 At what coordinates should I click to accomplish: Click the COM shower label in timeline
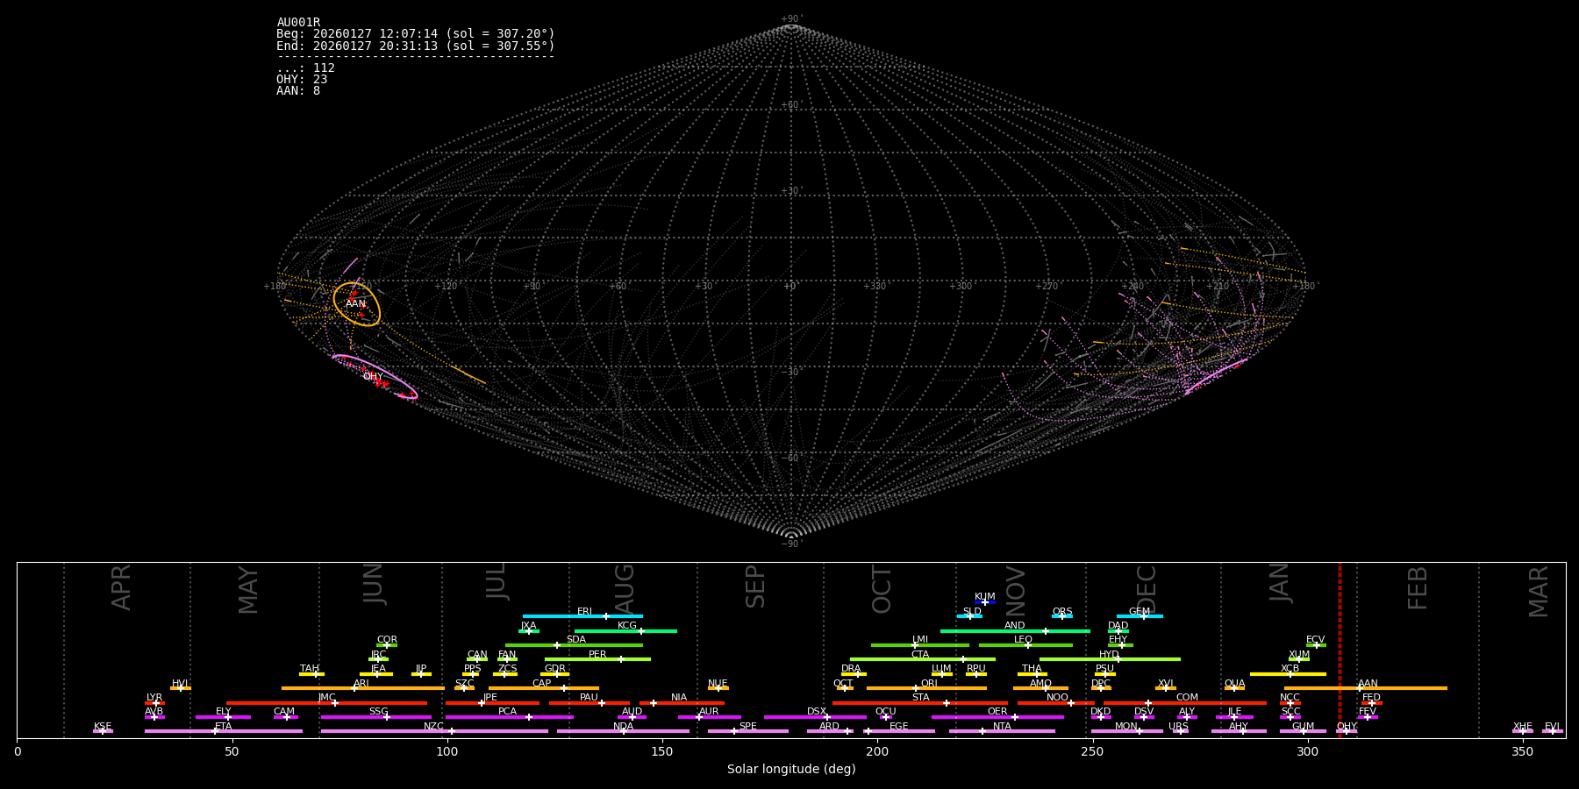pyautogui.click(x=1187, y=698)
